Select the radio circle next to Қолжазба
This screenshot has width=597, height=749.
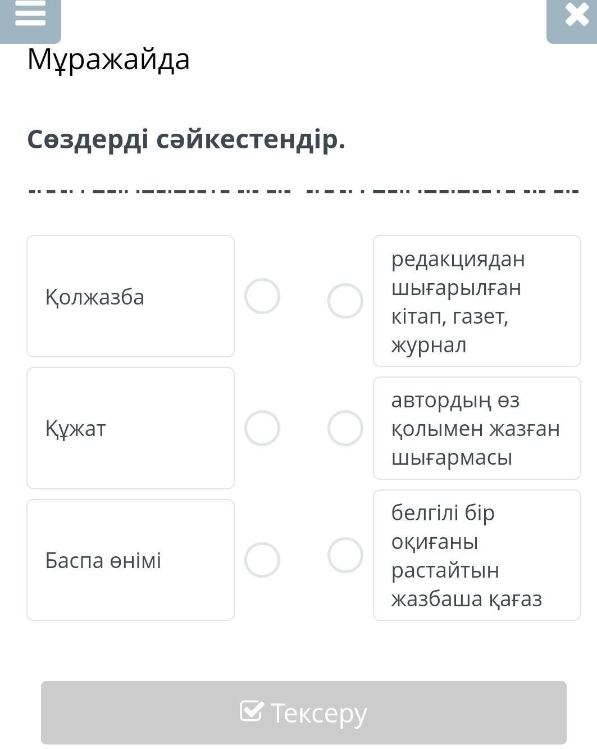pos(262,296)
